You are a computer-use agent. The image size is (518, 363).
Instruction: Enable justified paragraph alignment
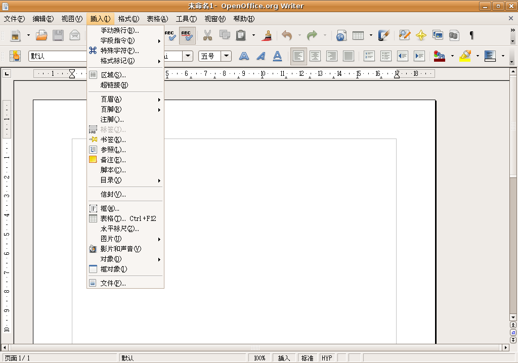[x=349, y=56]
